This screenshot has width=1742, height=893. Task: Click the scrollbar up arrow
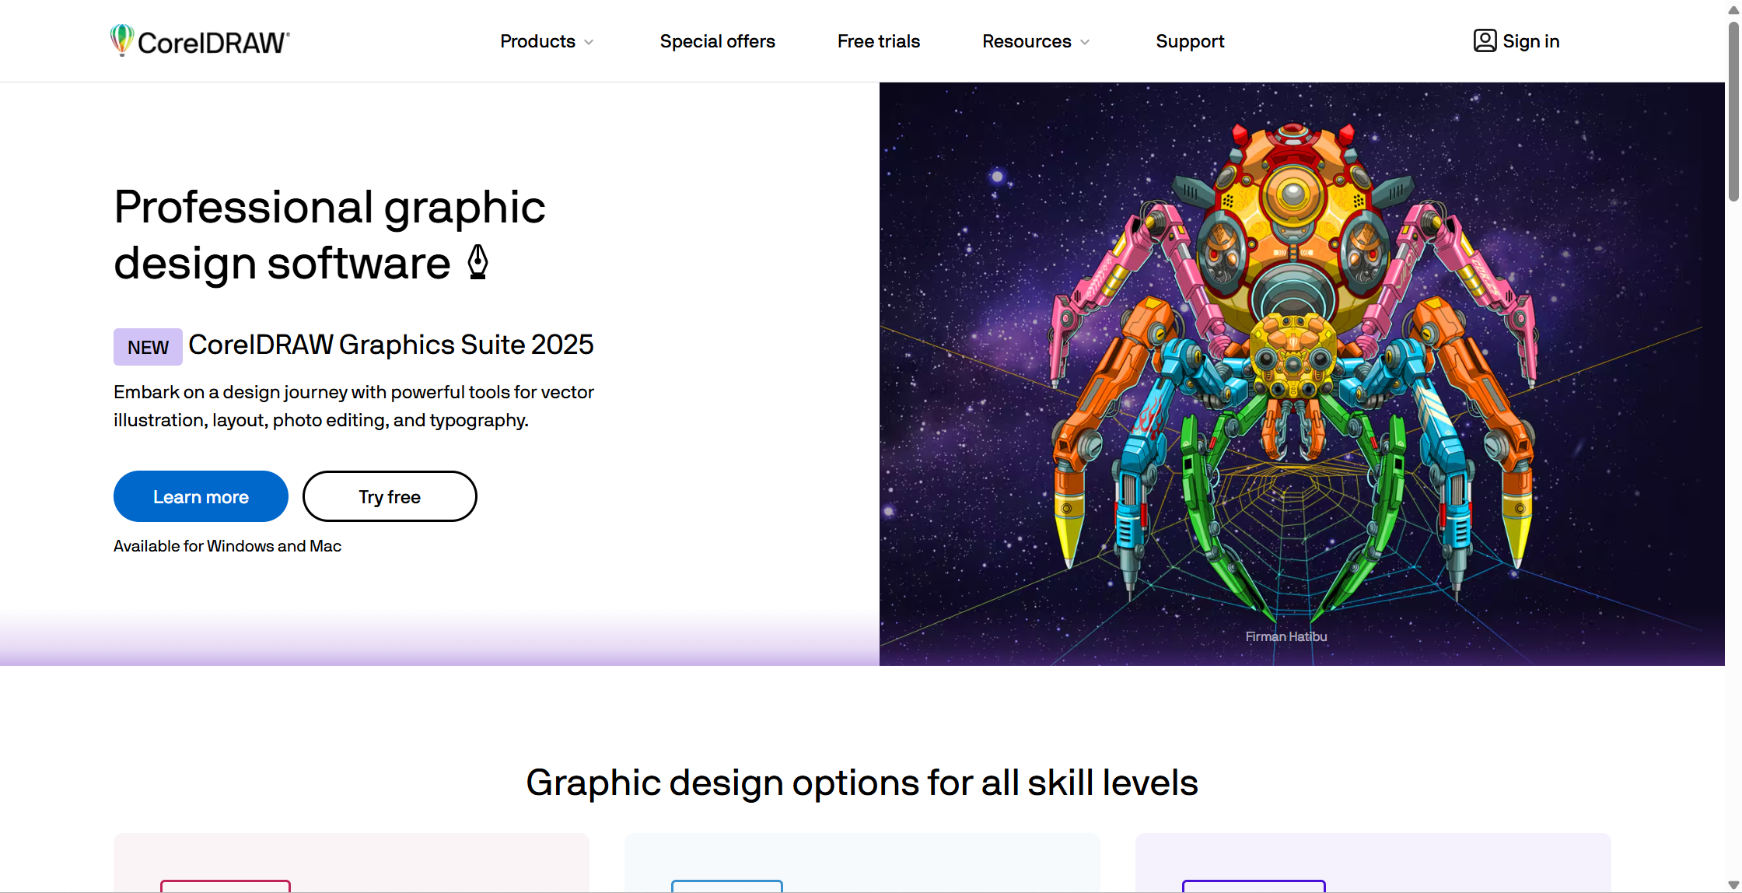[1733, 9]
